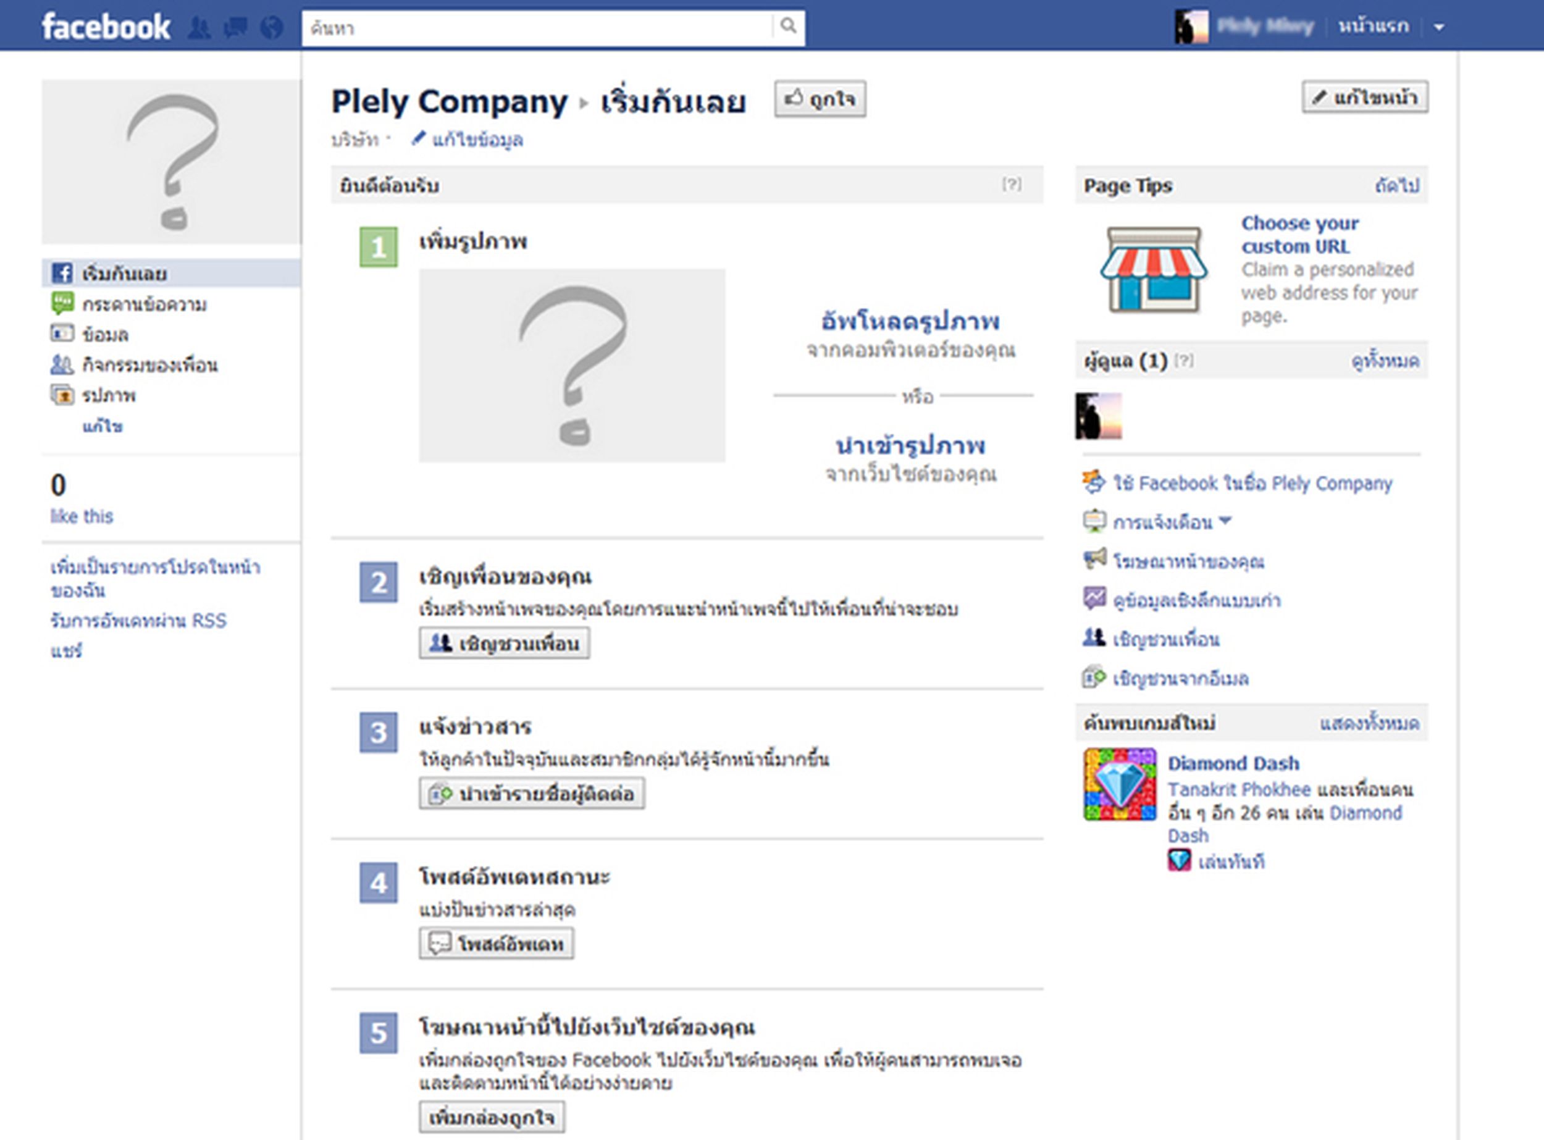The image size is (1544, 1140).
Task: Click แสดงทั้งหมด show all games link
Action: click(1370, 723)
